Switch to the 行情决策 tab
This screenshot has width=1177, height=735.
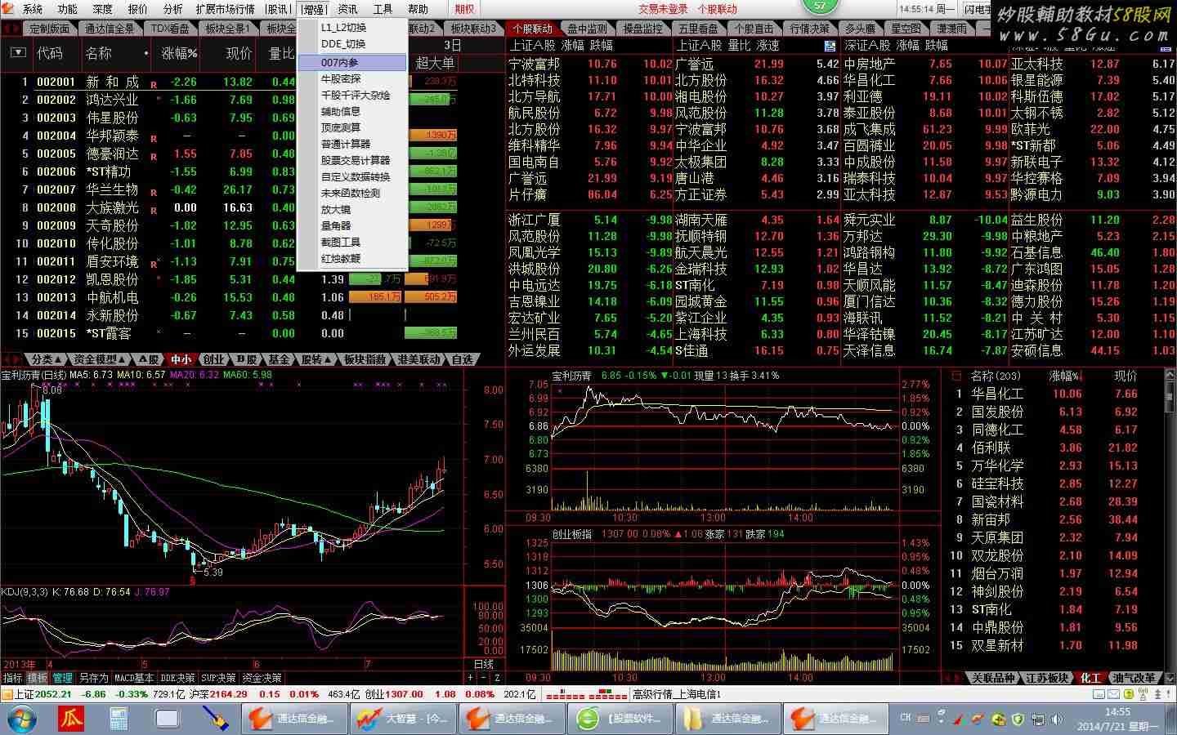click(x=808, y=28)
